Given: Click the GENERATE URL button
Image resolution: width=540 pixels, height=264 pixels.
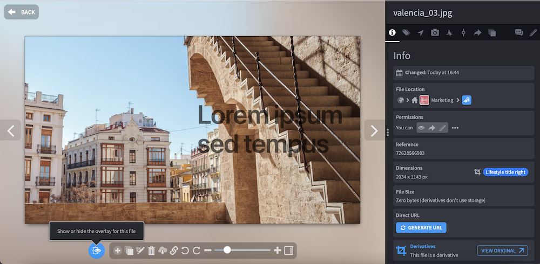Looking at the screenshot, I should tap(421, 227).
